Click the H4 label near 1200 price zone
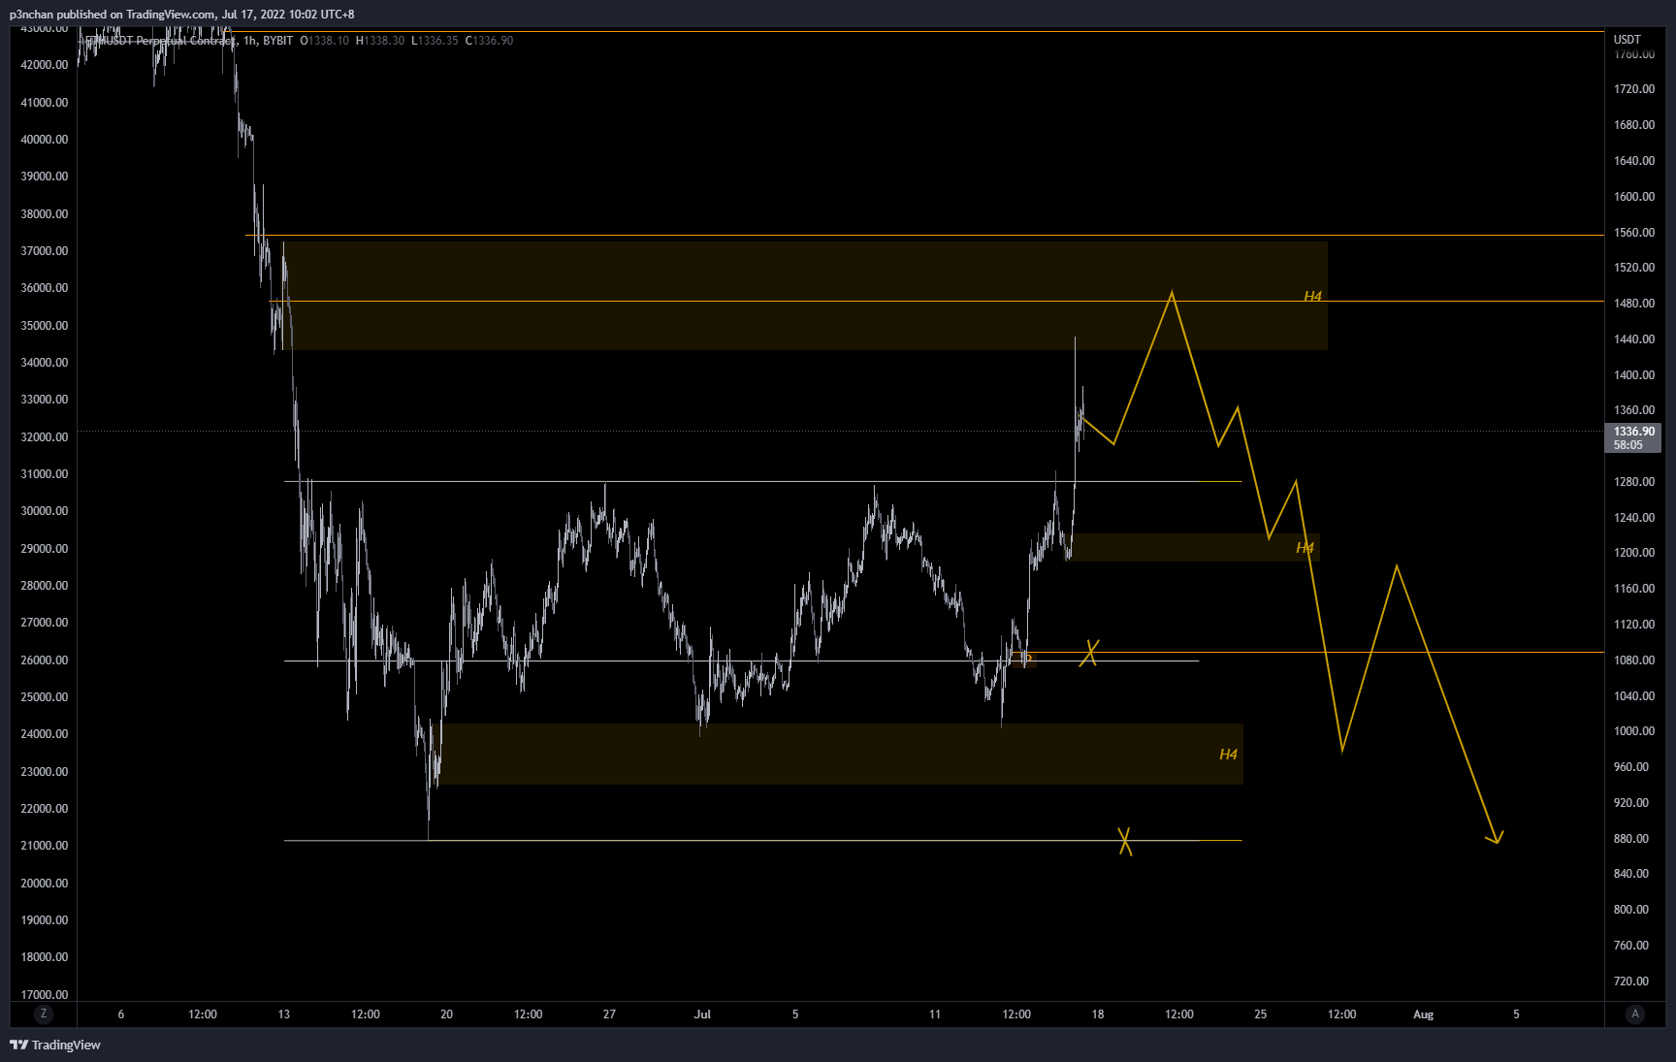The height and width of the screenshot is (1062, 1676). (1305, 548)
